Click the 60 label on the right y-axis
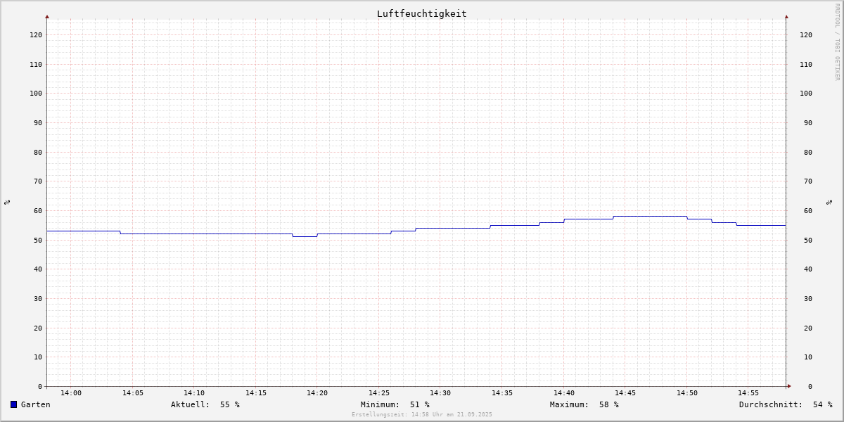 (805, 210)
